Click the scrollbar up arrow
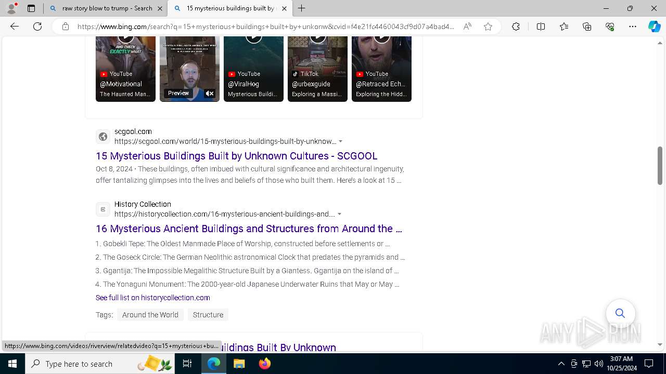The width and height of the screenshot is (666, 374). 660,43
